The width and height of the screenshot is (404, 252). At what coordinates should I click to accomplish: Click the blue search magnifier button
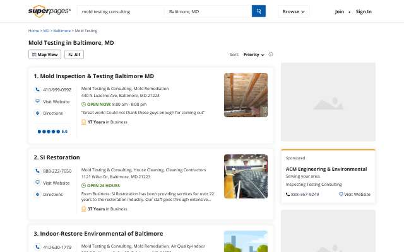pyautogui.click(x=258, y=11)
